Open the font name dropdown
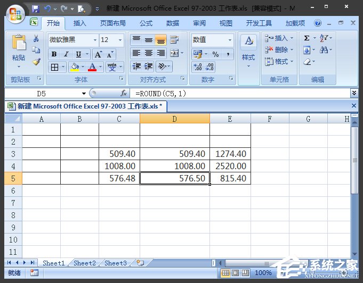 pyautogui.click(x=95, y=40)
